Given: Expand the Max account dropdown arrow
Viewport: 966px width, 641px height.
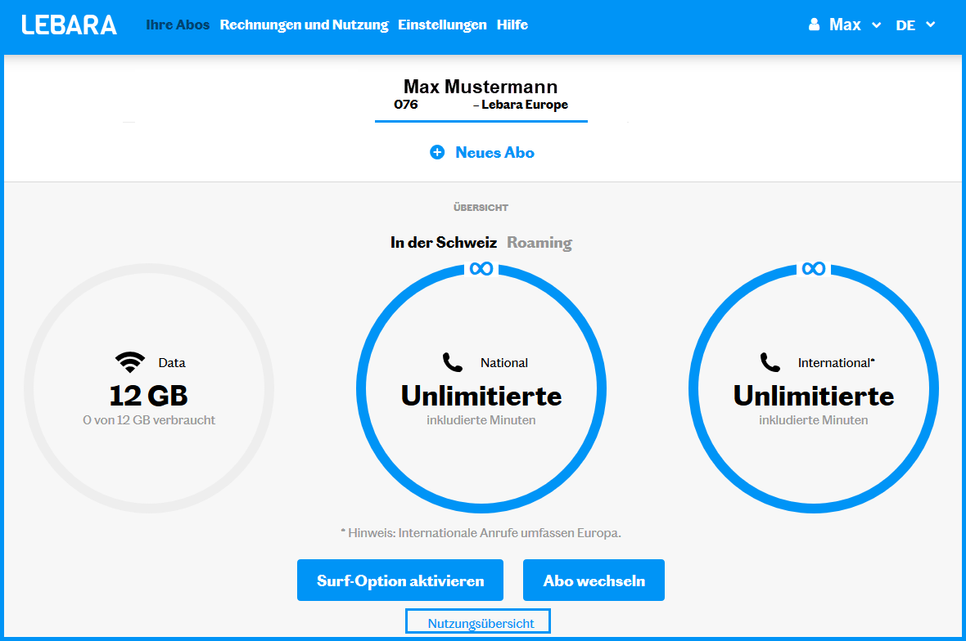Looking at the screenshot, I should pos(876,25).
